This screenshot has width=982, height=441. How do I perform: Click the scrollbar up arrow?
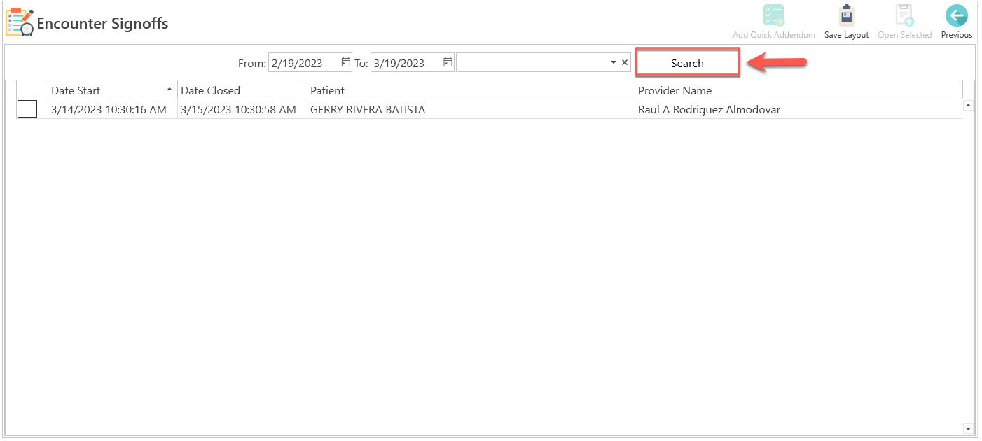click(969, 105)
